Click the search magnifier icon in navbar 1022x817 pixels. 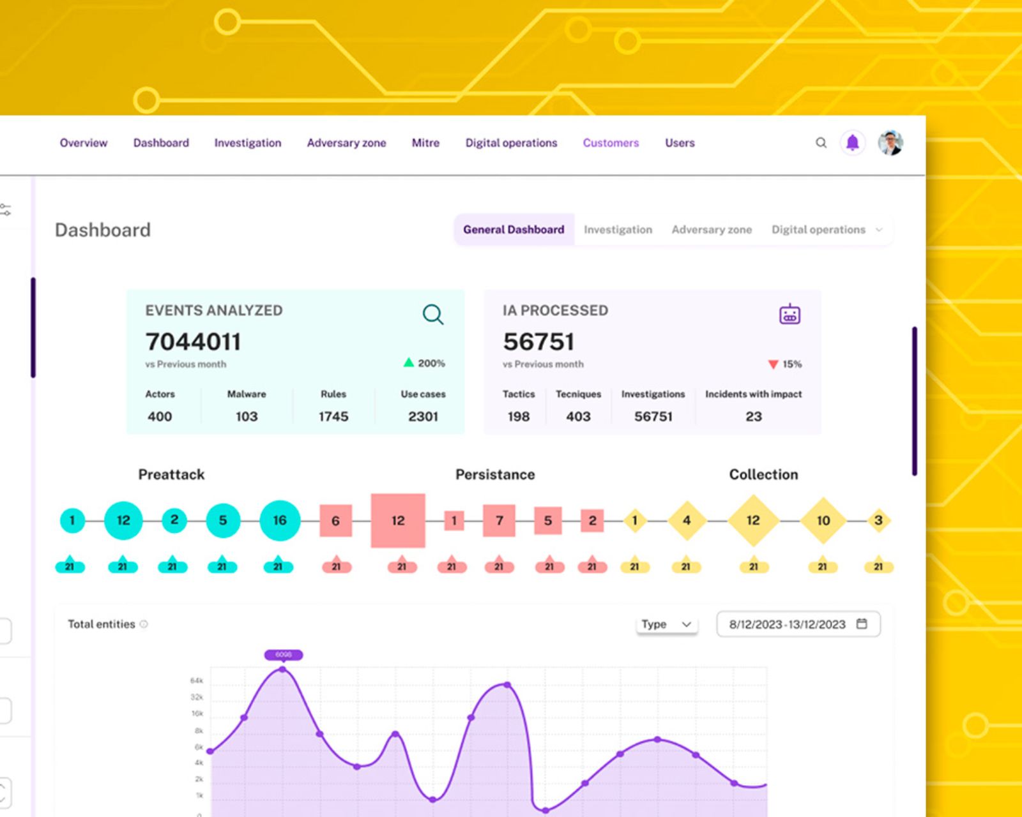[x=821, y=143]
